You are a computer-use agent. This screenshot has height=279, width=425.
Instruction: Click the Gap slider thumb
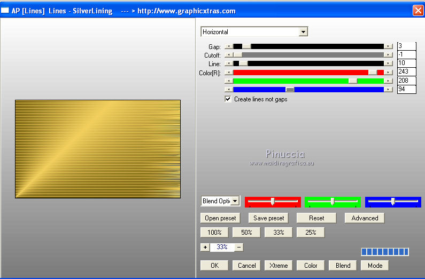coord(246,46)
